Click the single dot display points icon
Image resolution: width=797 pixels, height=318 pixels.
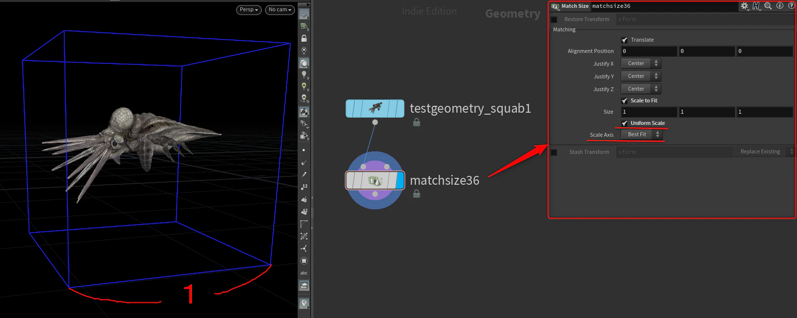pos(304,150)
